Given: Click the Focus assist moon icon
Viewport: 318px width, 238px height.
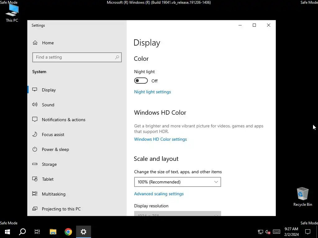Looking at the screenshot, I should point(35,134).
